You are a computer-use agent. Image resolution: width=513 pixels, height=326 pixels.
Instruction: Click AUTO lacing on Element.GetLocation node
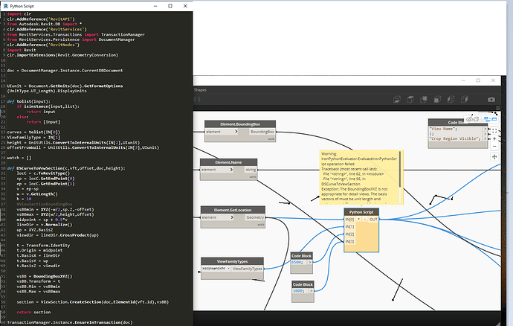261,225
